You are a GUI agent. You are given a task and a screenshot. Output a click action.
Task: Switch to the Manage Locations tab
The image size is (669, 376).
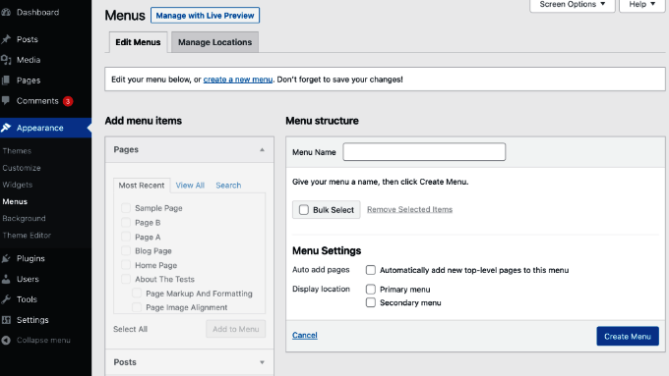point(215,42)
